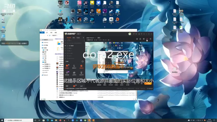Open the Epic Games Launcher desktop shortcut
This screenshot has width=217, height=122.
click(92, 12)
